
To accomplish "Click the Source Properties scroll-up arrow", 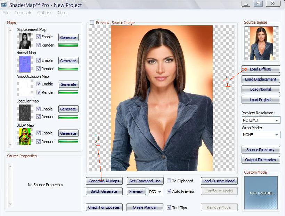I will click(x=10, y=166).
